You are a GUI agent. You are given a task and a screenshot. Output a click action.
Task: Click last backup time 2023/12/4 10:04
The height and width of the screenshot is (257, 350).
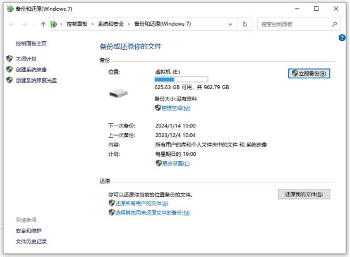point(176,135)
